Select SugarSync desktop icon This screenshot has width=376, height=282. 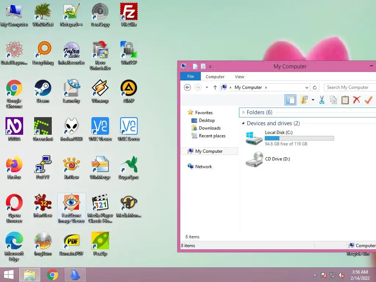(x=129, y=167)
